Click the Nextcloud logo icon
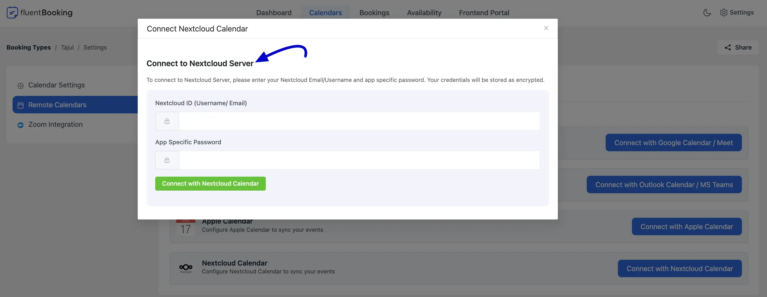The image size is (767, 297). (186, 268)
